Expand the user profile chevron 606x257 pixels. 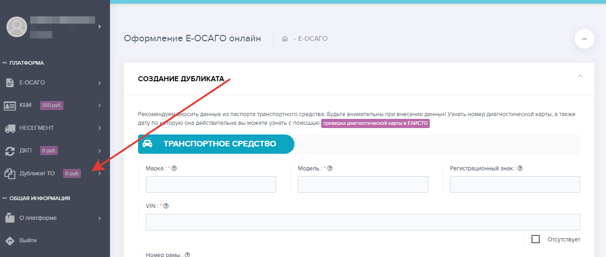click(x=99, y=27)
